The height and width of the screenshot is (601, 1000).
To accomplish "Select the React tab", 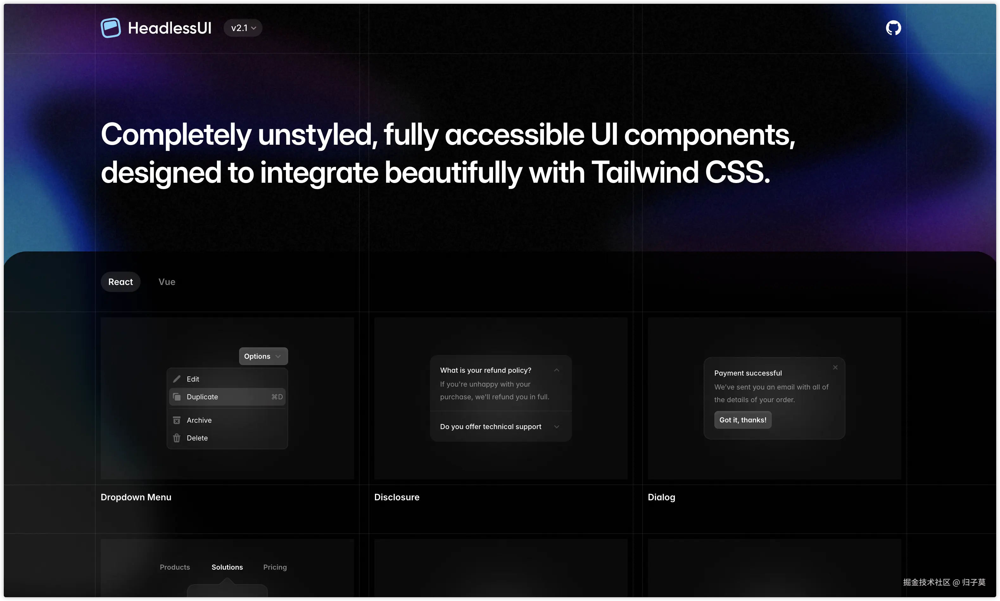I will pyautogui.click(x=120, y=282).
